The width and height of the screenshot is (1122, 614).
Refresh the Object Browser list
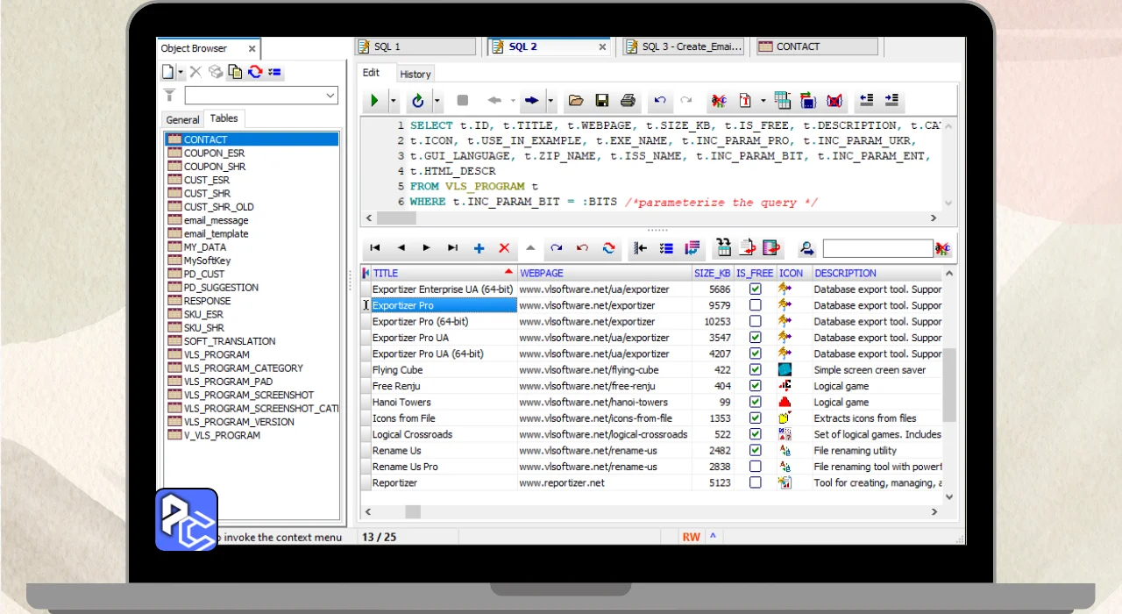[x=255, y=72]
